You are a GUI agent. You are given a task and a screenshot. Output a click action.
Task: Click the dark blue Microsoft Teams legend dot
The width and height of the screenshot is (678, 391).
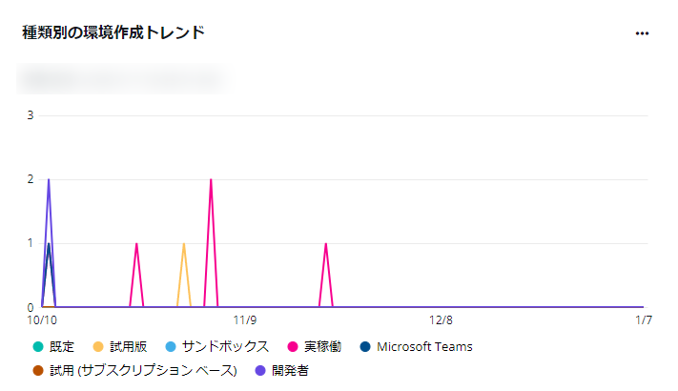pyautogui.click(x=365, y=346)
